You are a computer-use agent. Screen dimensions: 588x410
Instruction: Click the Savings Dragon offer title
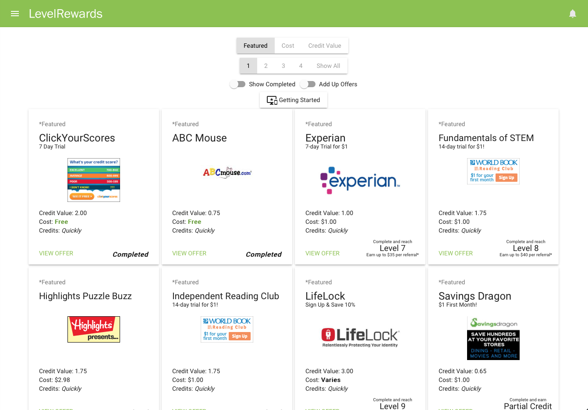475,296
